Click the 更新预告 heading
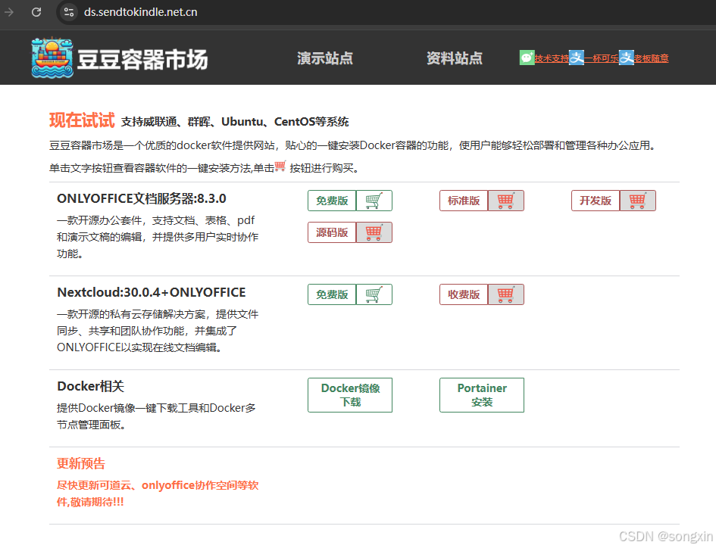Screen dimensions: 716x548 pyautogui.click(x=81, y=463)
